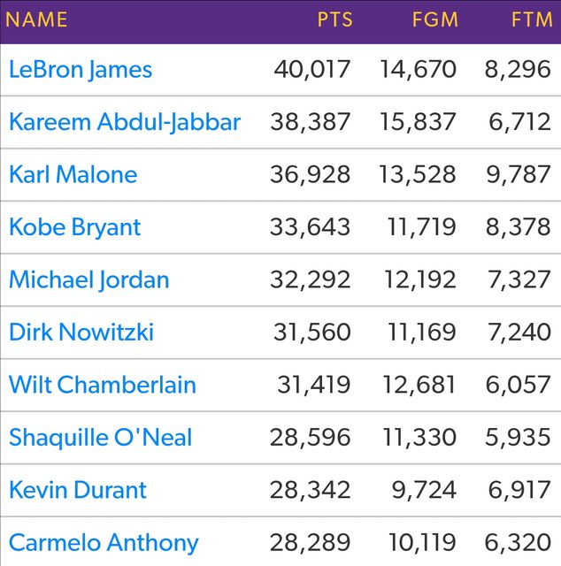
Task: Click the Karl Malone name link
Action: pyautogui.click(x=73, y=174)
